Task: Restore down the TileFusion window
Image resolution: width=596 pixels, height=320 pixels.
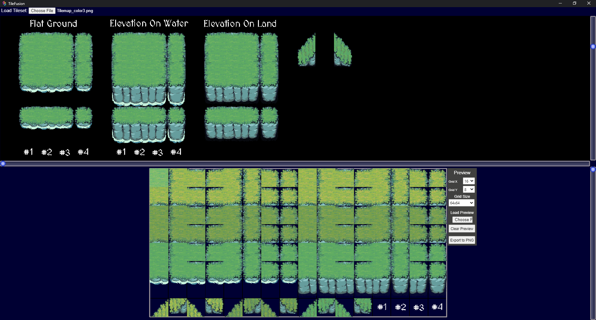Action: point(575,3)
